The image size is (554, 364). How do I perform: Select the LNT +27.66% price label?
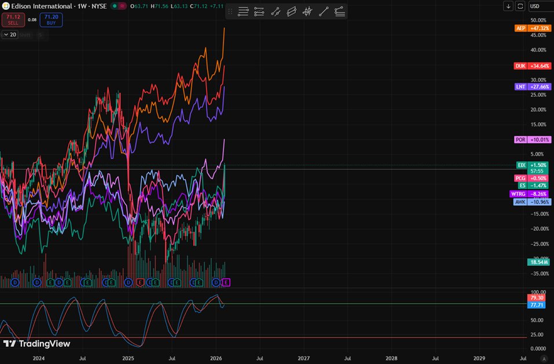point(533,86)
